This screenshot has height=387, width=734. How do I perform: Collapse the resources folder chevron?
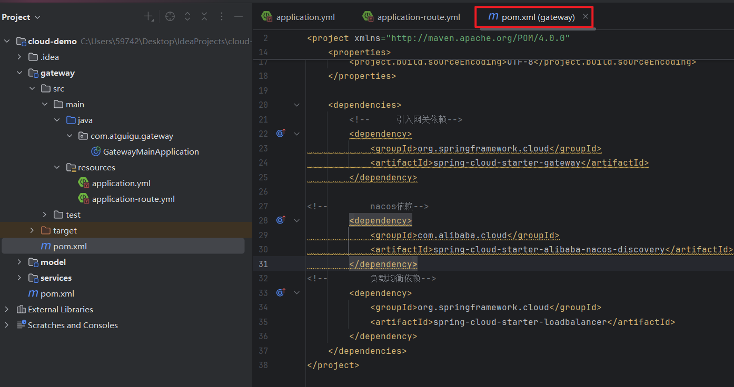57,168
